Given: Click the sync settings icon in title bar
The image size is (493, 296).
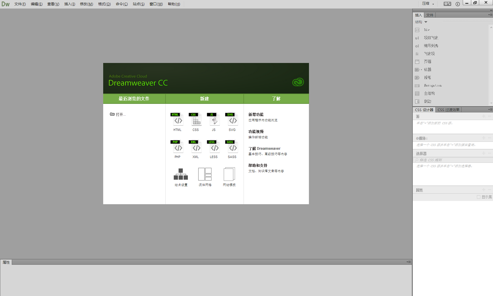Looking at the screenshot, I should click(x=447, y=4).
